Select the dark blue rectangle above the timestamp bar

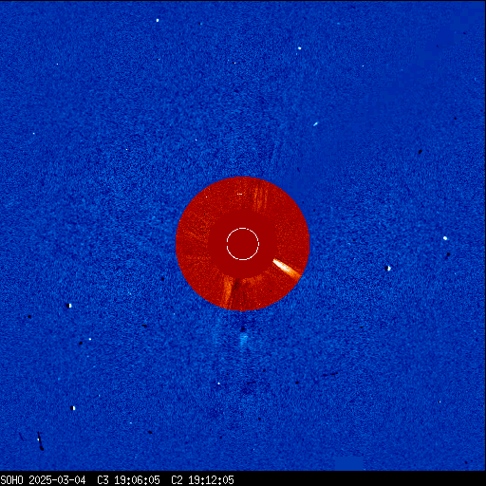pos(348,463)
